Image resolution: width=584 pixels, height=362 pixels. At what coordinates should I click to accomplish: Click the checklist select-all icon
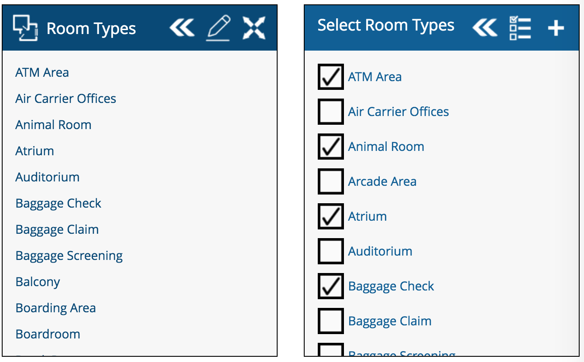pos(520,28)
